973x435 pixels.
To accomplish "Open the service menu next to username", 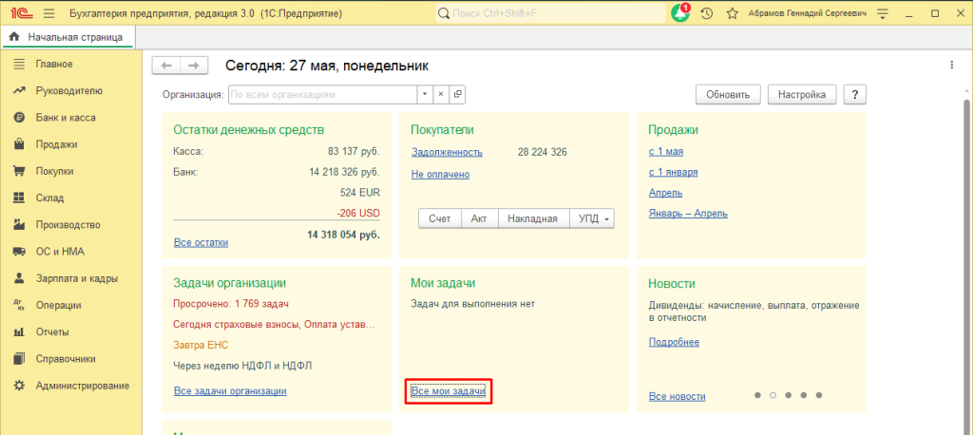I will [883, 13].
